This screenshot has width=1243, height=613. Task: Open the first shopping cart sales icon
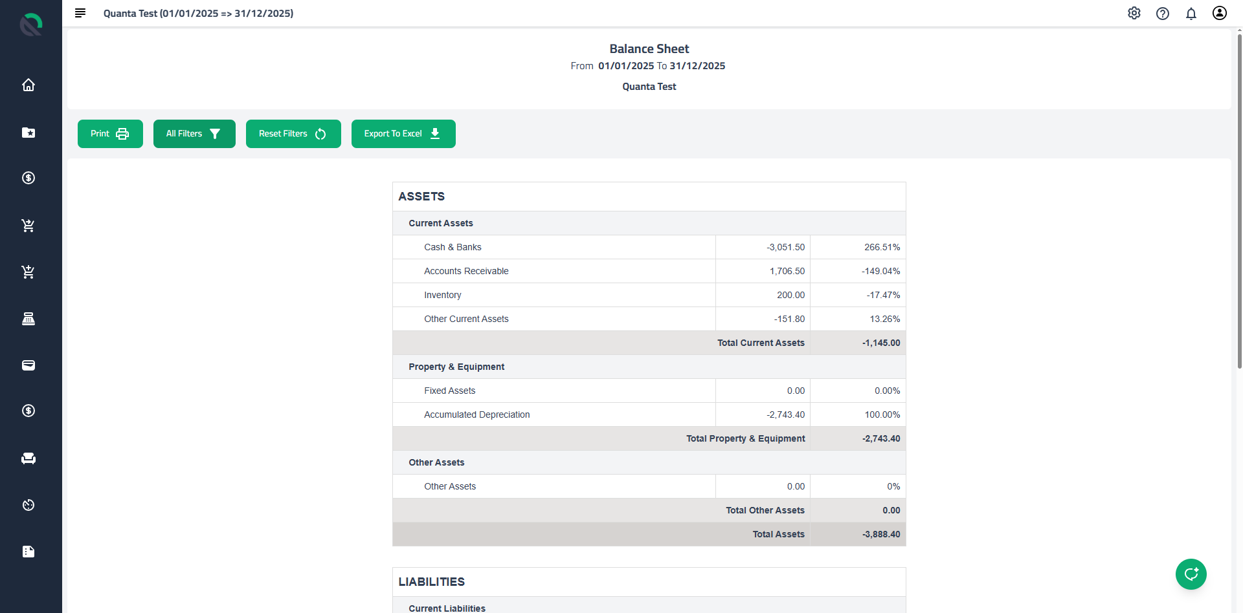click(x=28, y=226)
